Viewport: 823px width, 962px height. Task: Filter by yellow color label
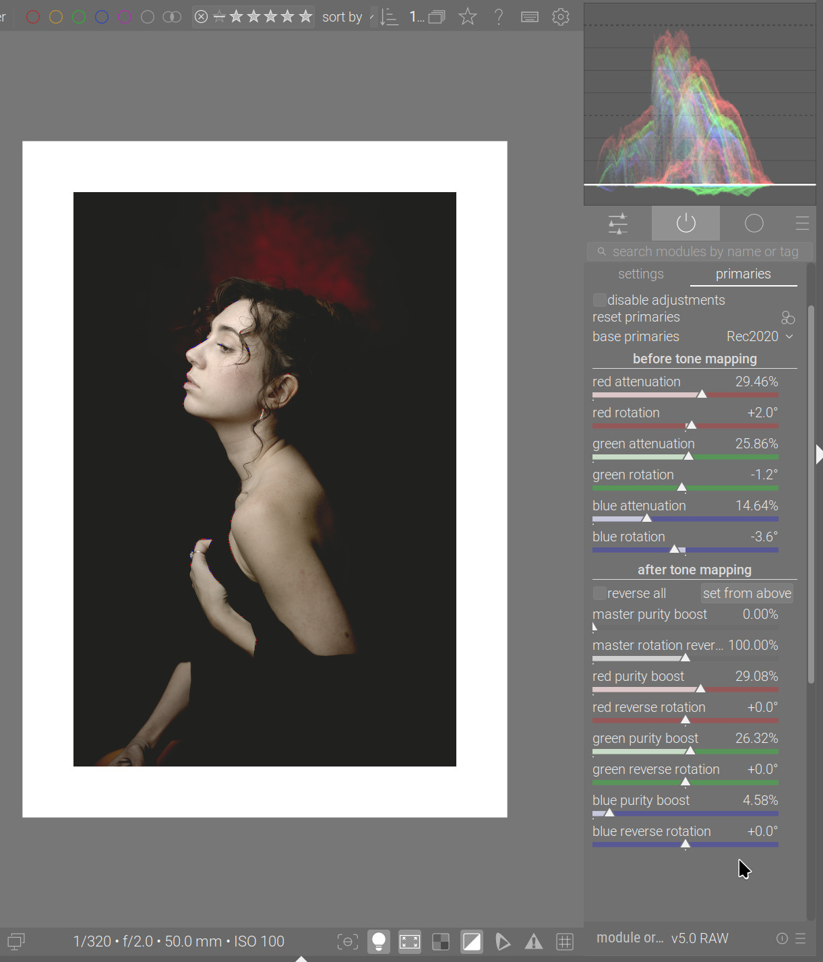[x=56, y=17]
